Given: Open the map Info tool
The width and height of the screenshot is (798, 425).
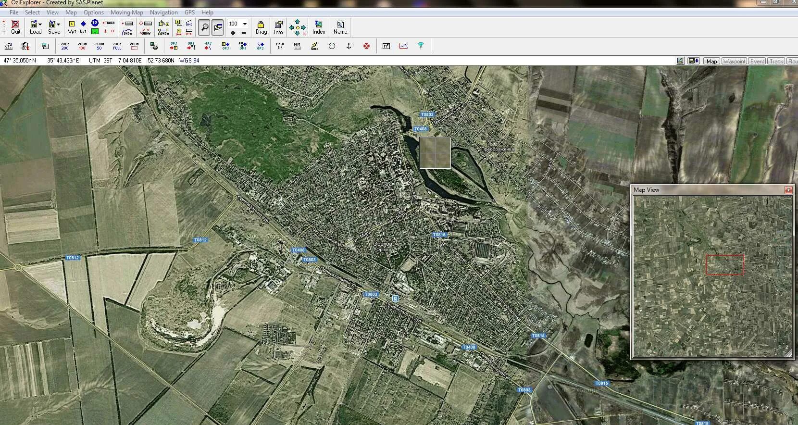Looking at the screenshot, I should pyautogui.click(x=278, y=27).
